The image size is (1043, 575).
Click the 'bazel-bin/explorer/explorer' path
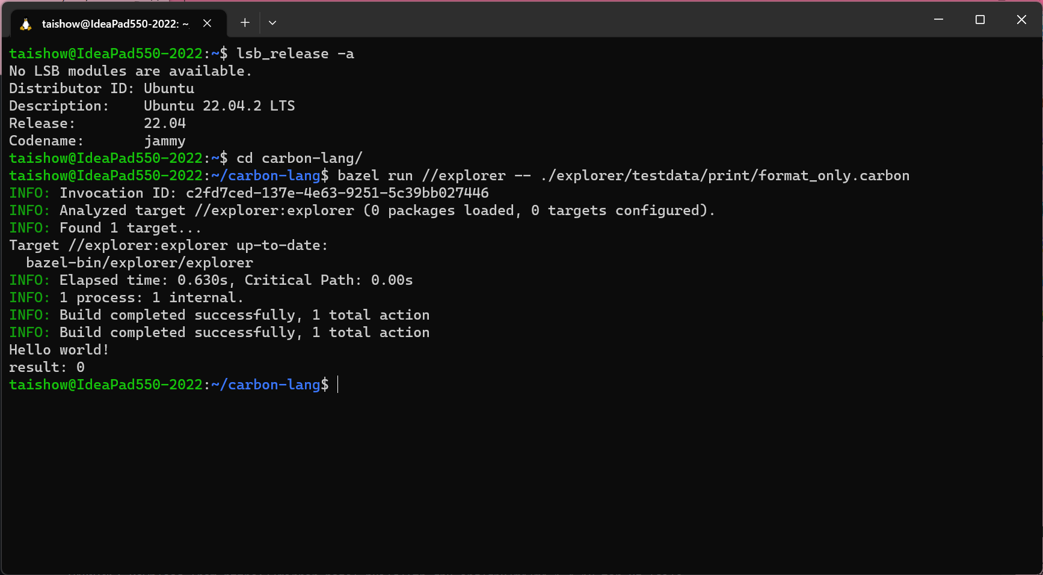[140, 263]
